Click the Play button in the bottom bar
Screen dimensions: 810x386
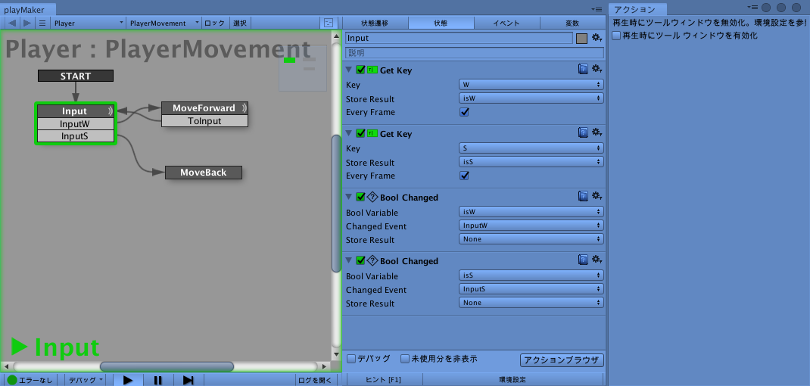tap(128, 380)
